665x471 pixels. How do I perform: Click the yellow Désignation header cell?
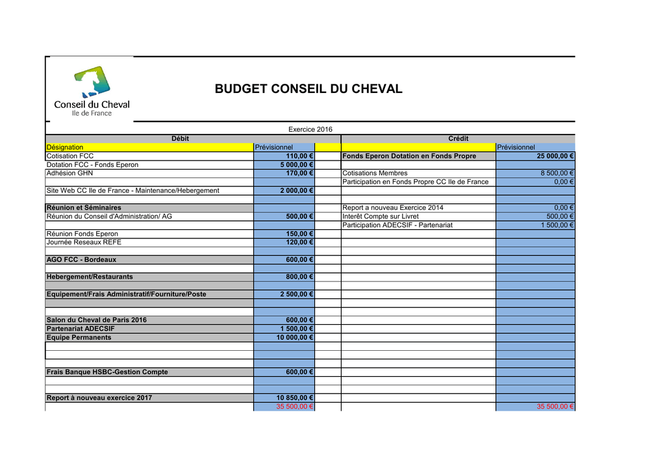pos(149,147)
